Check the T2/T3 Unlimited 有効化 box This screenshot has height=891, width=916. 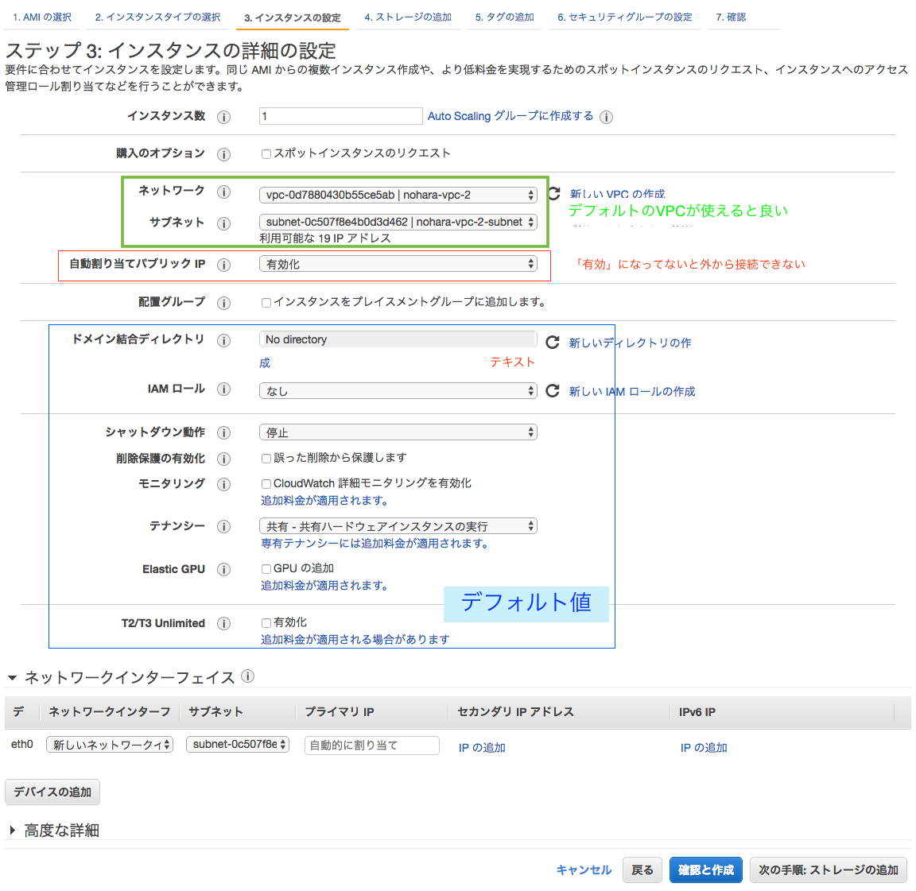tap(266, 622)
